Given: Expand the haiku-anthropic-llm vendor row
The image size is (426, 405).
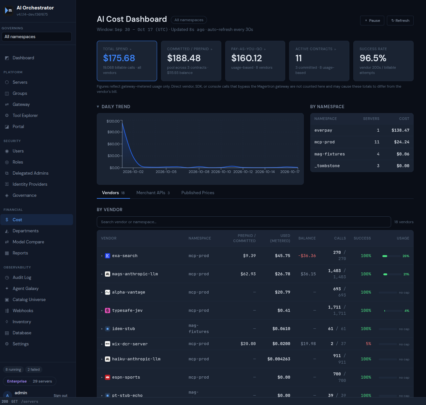Looking at the screenshot, I should [x=102, y=359].
